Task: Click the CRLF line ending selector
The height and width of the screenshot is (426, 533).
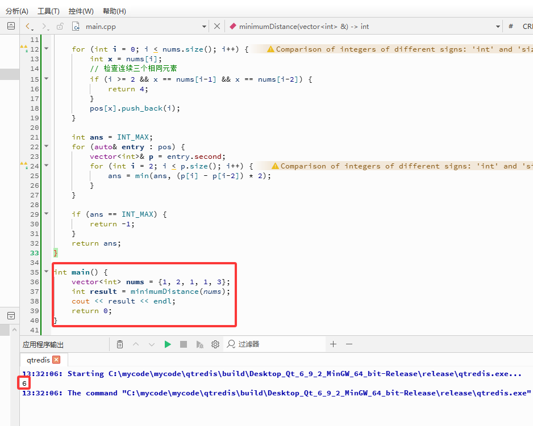Action: 527,27
